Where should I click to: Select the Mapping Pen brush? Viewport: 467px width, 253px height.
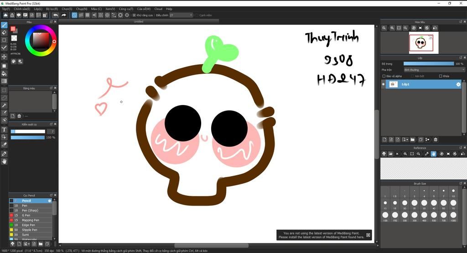[x=31, y=220]
